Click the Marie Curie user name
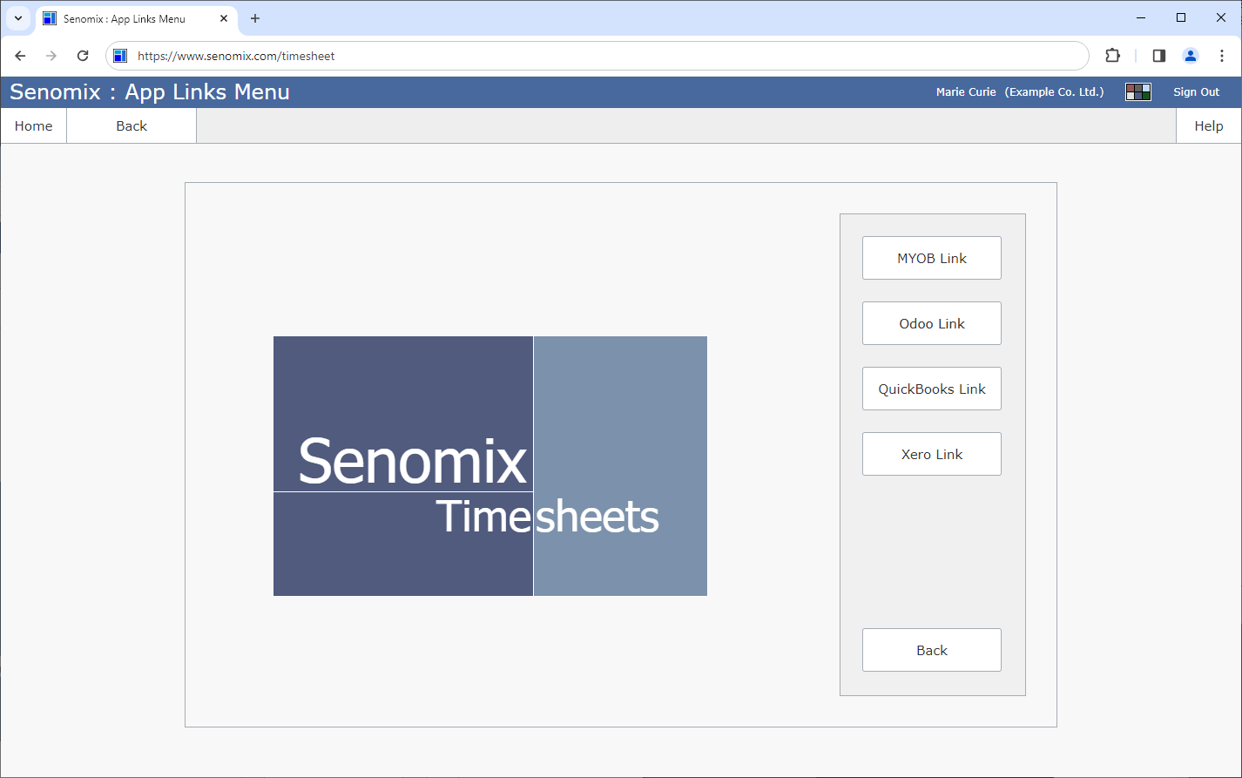This screenshot has height=778, width=1242. click(x=966, y=92)
